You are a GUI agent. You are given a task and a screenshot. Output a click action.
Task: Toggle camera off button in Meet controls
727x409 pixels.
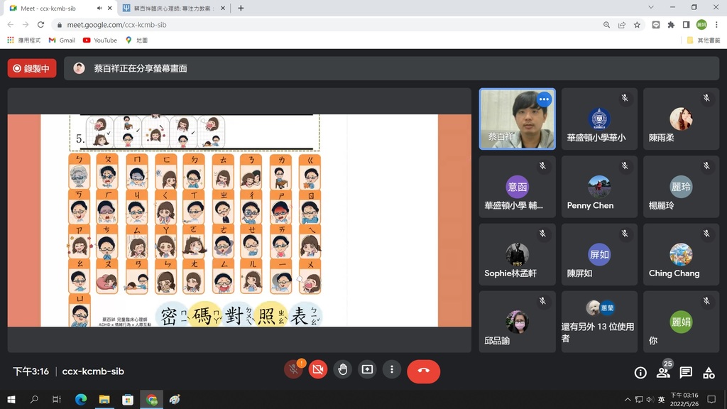tap(318, 369)
